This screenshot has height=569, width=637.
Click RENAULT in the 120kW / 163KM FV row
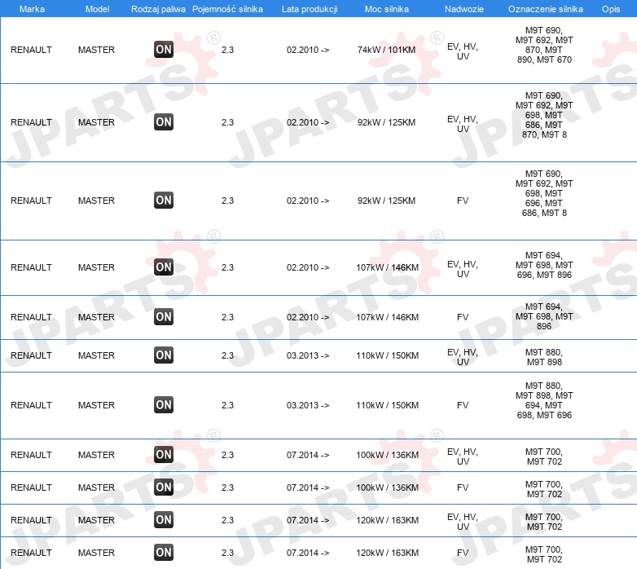pyautogui.click(x=31, y=553)
